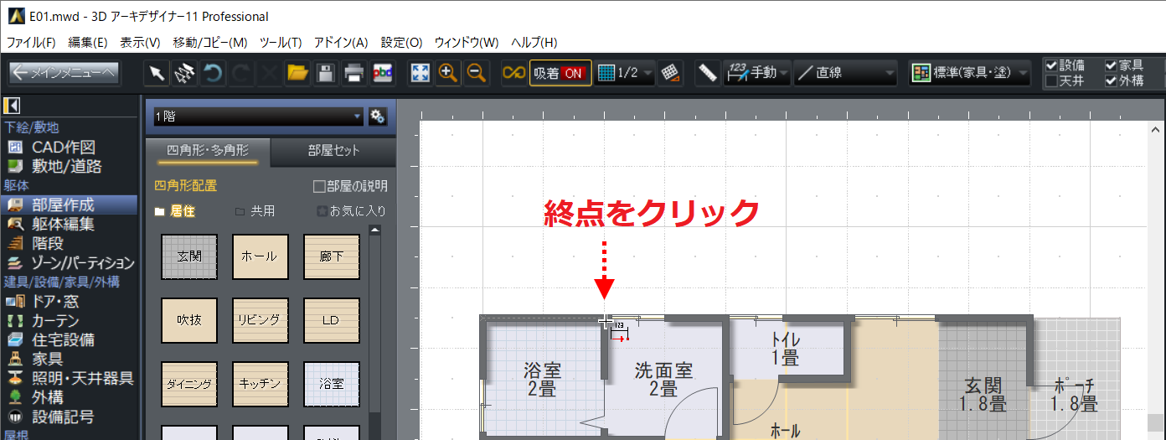Screen dimensions: 1166x440
Task: Toggle the 吸着 ON snap button
Action: click(560, 73)
